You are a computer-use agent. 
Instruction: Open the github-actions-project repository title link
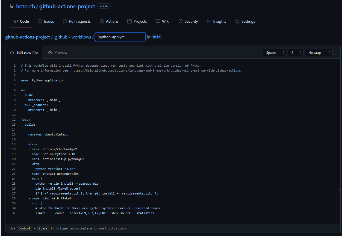pyautogui.click(x=67, y=6)
